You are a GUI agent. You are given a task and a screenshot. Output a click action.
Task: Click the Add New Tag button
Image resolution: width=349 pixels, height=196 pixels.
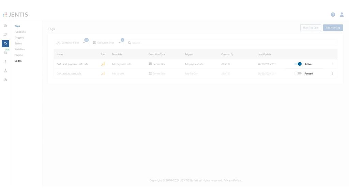[x=333, y=28]
